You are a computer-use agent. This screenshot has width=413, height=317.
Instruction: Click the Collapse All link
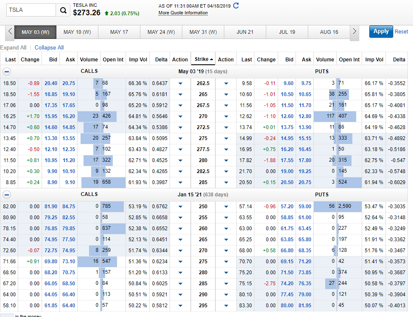(49, 48)
